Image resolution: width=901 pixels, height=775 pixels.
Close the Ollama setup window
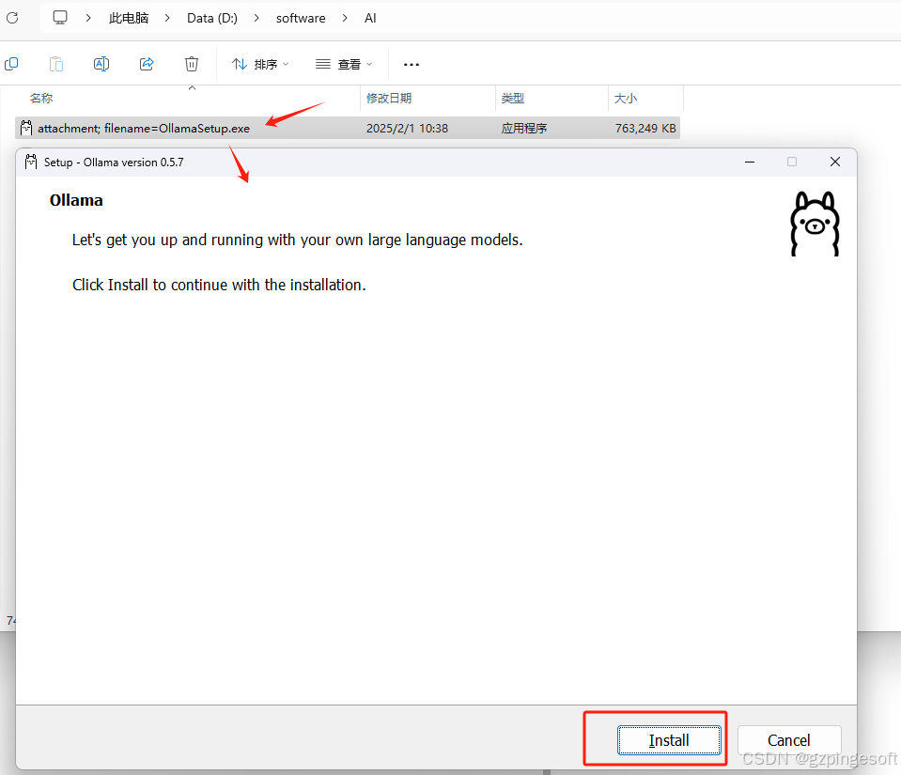coord(835,162)
